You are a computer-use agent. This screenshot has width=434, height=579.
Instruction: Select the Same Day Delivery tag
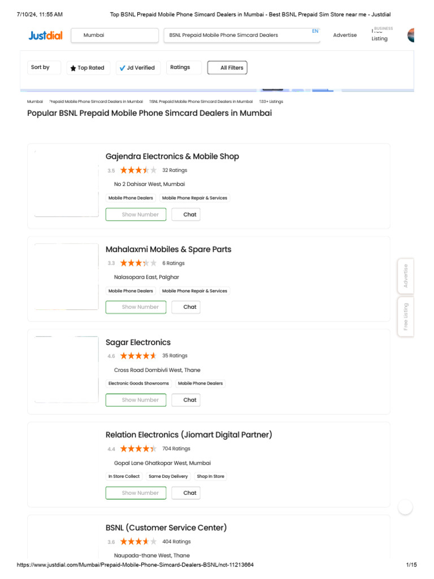pyautogui.click(x=168, y=476)
